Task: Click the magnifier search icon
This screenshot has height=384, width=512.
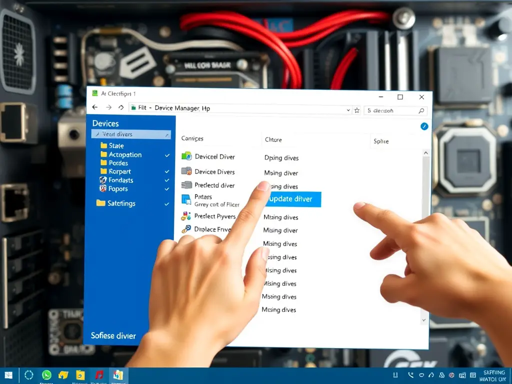Action: coord(421,111)
